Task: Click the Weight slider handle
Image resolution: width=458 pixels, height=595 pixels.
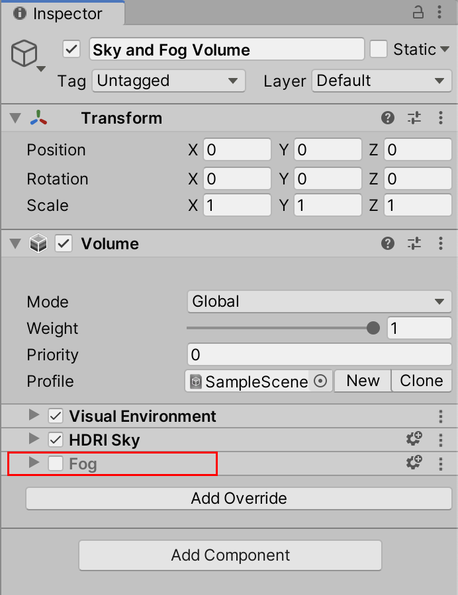Action: pos(373,328)
